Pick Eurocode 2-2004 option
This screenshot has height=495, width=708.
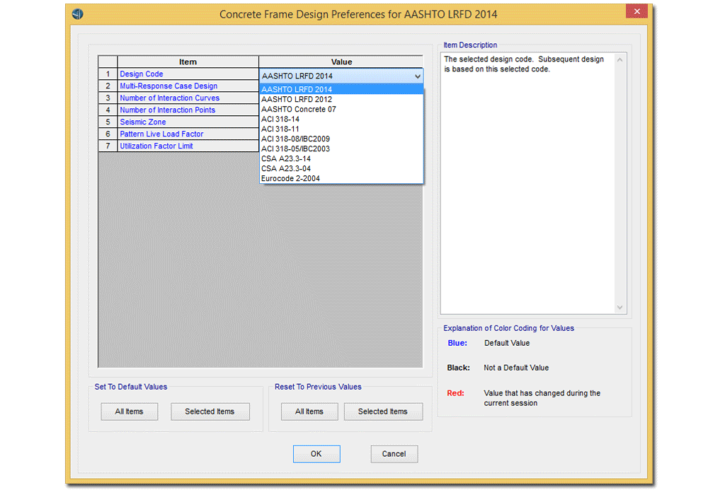click(x=341, y=178)
